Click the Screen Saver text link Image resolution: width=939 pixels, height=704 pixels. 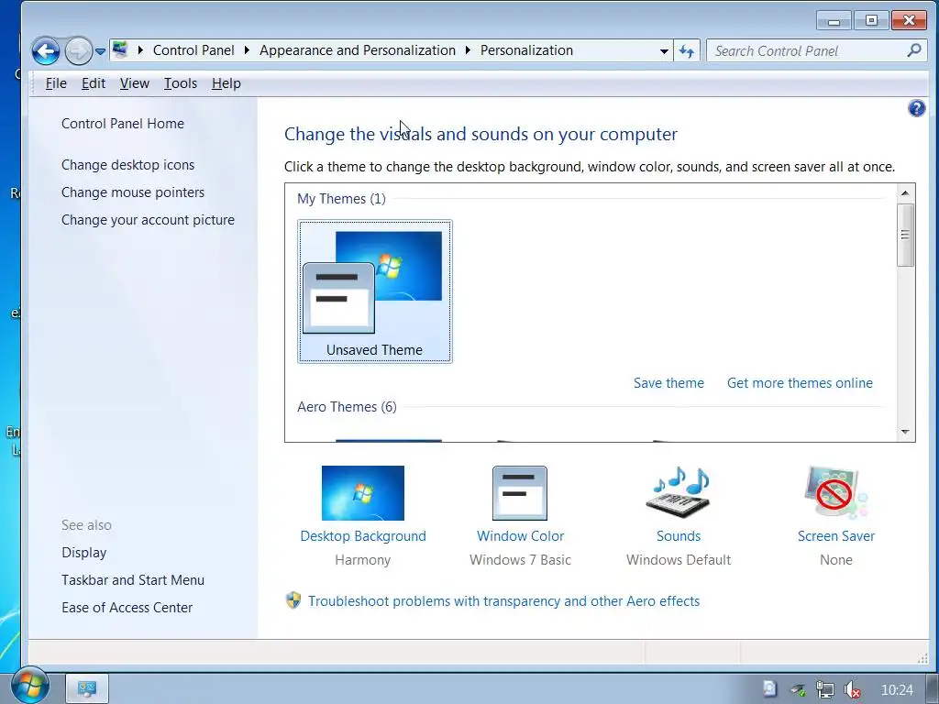click(x=836, y=535)
